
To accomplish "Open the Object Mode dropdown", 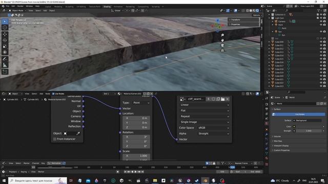I will pyautogui.click(x=17, y=11).
